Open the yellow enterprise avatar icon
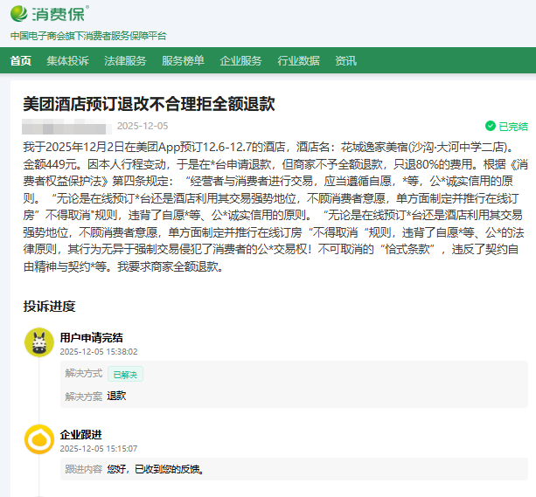The width and height of the screenshot is (536, 497). coord(38,439)
